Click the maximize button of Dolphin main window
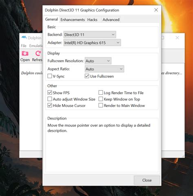193x196 pixels. pyautogui.click(x=162, y=38)
